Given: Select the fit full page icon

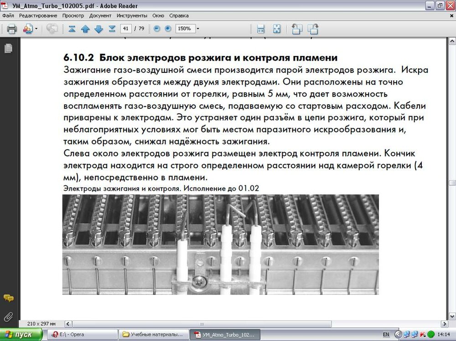Looking at the screenshot, I should (x=276, y=29).
